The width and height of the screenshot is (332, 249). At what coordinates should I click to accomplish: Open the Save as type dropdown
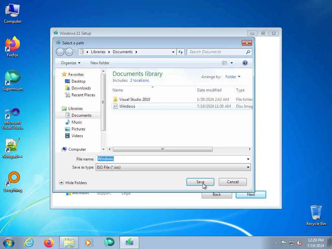pyautogui.click(x=173, y=167)
